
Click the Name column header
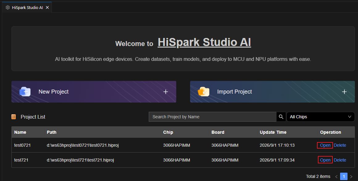click(x=20, y=132)
